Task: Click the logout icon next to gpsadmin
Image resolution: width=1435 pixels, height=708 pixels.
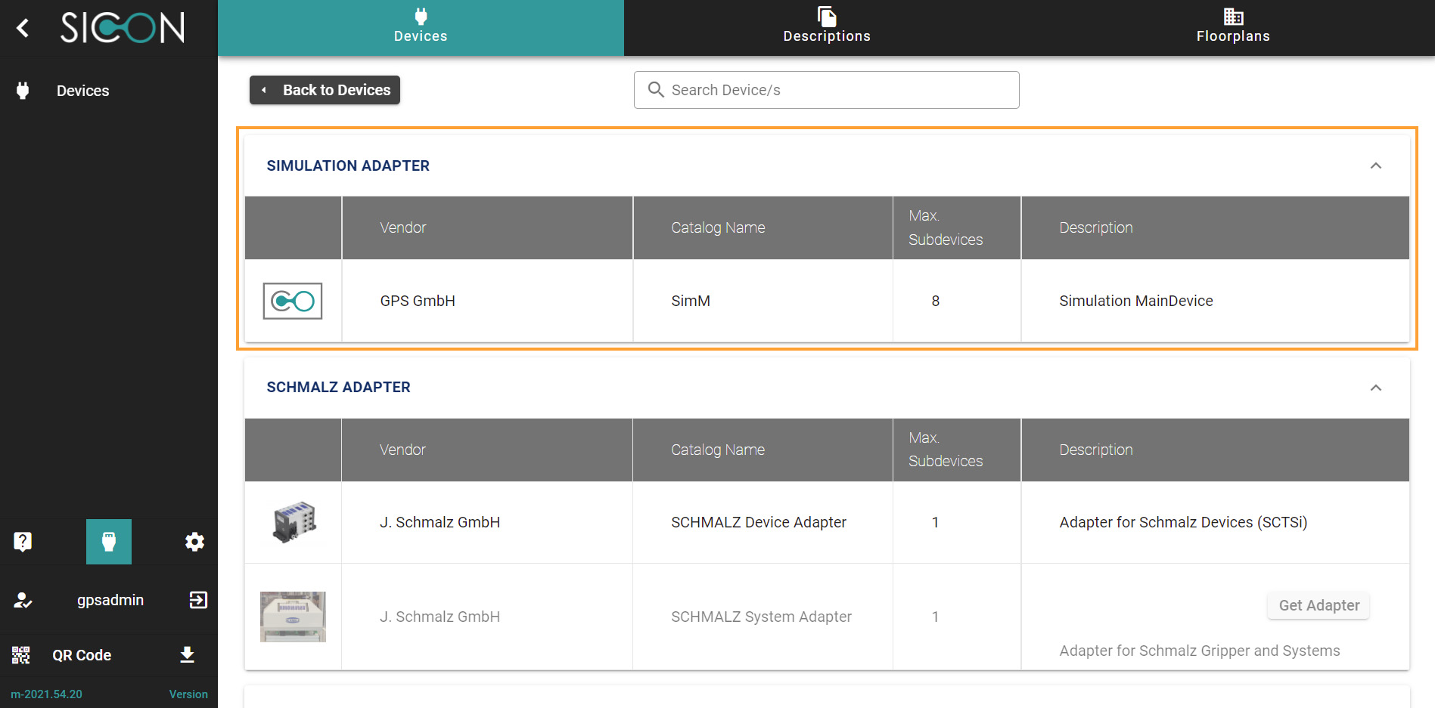Action: pos(197,600)
